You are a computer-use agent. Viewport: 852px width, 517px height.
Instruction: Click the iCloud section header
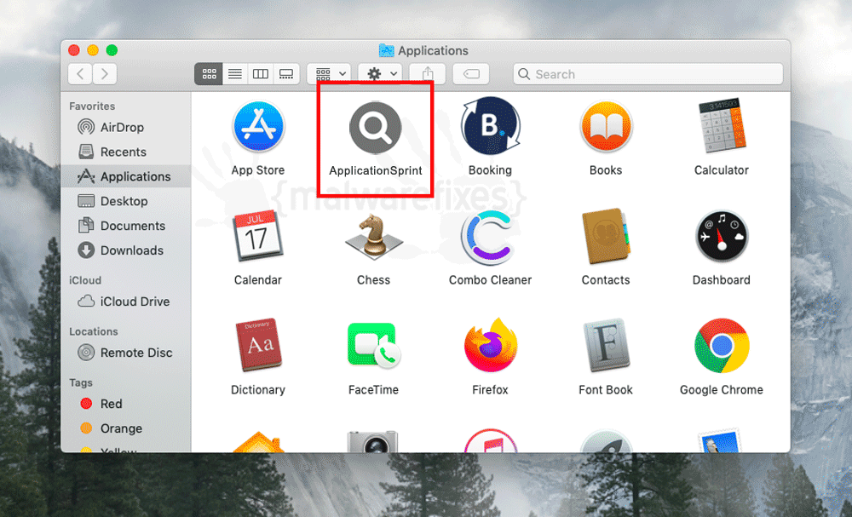[84, 280]
